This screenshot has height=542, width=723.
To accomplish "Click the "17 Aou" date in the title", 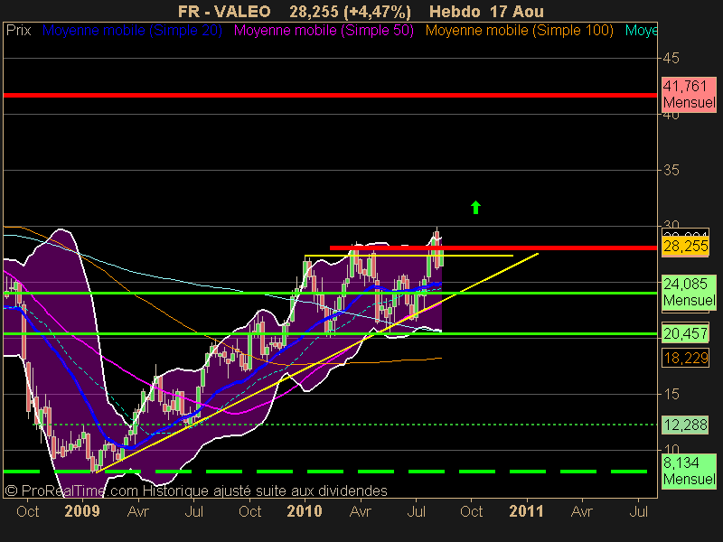I will tap(517, 11).
